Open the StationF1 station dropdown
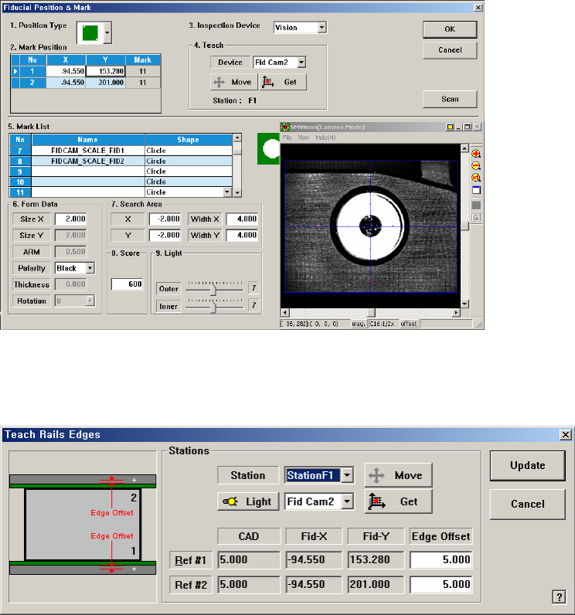The image size is (575, 615). pos(348,475)
